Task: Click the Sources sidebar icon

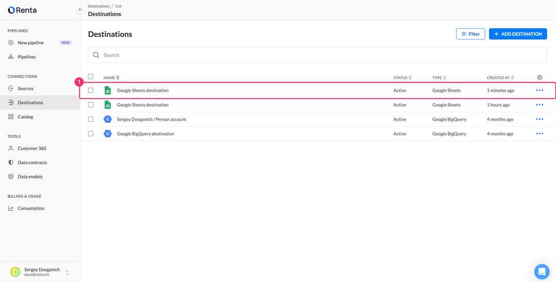Action: pos(11,88)
